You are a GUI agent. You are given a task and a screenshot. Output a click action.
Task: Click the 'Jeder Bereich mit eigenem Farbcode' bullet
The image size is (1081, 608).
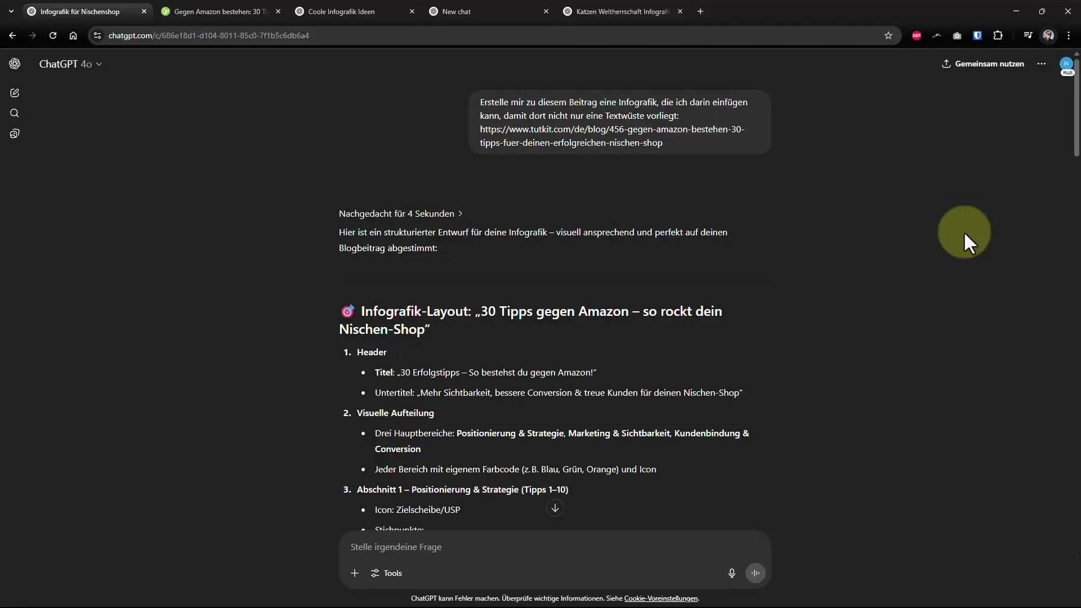pos(515,469)
